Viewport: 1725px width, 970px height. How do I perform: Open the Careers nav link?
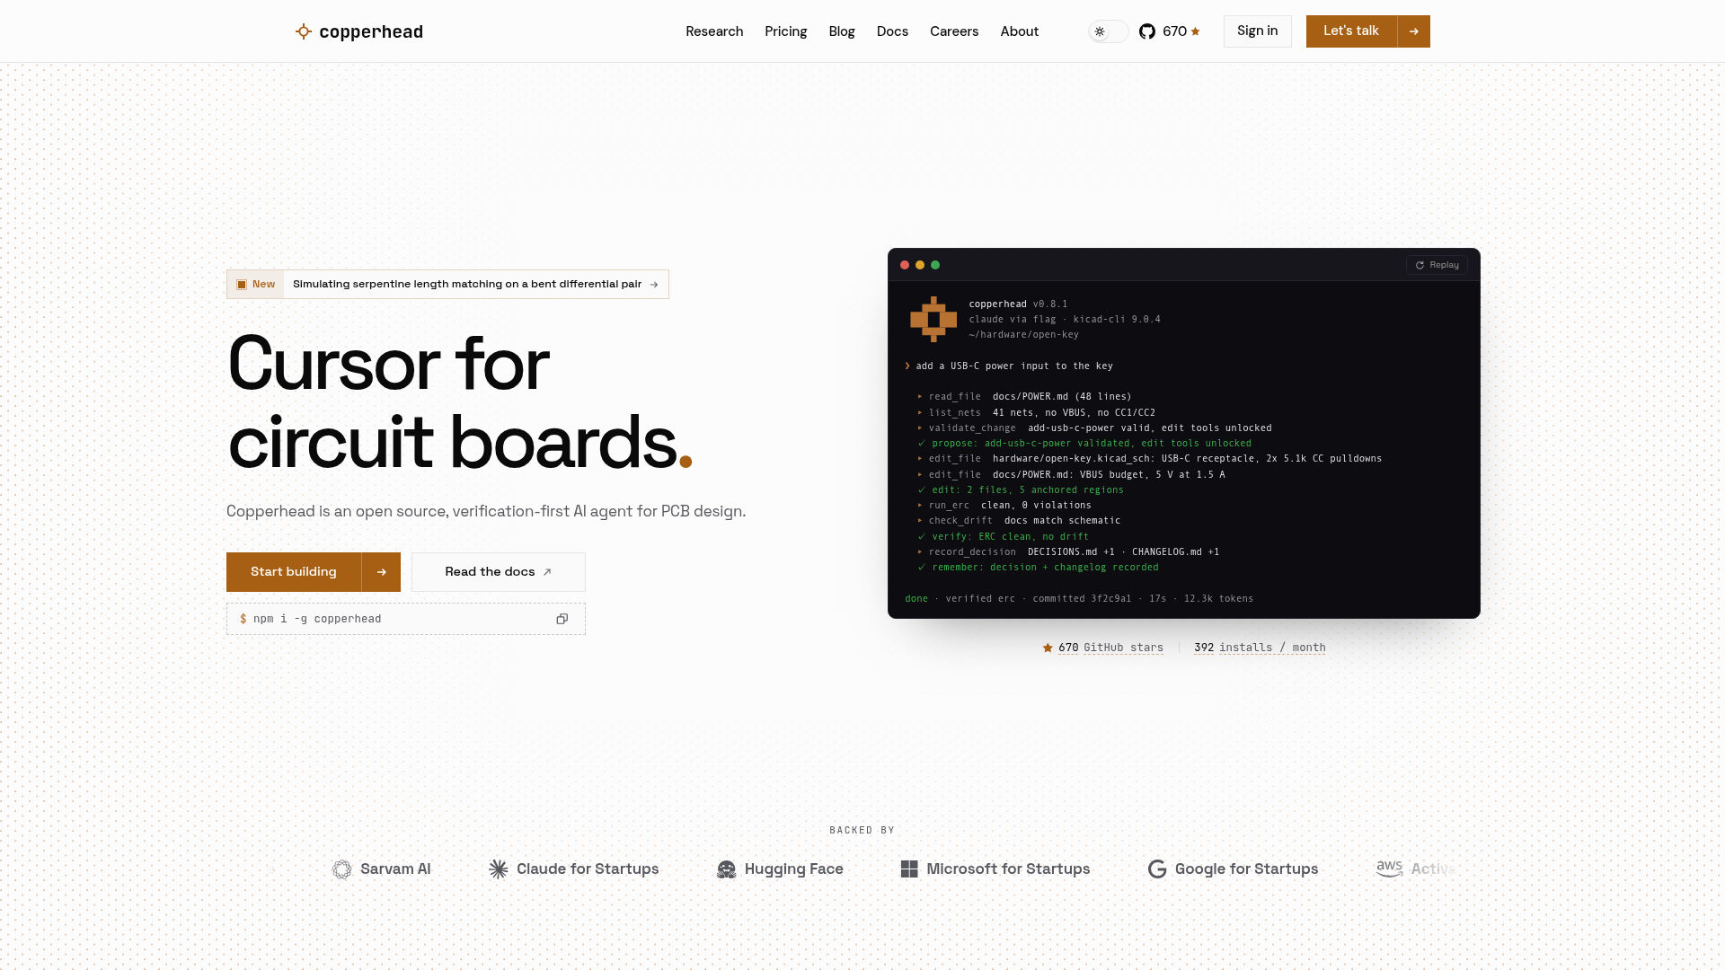[x=954, y=31]
